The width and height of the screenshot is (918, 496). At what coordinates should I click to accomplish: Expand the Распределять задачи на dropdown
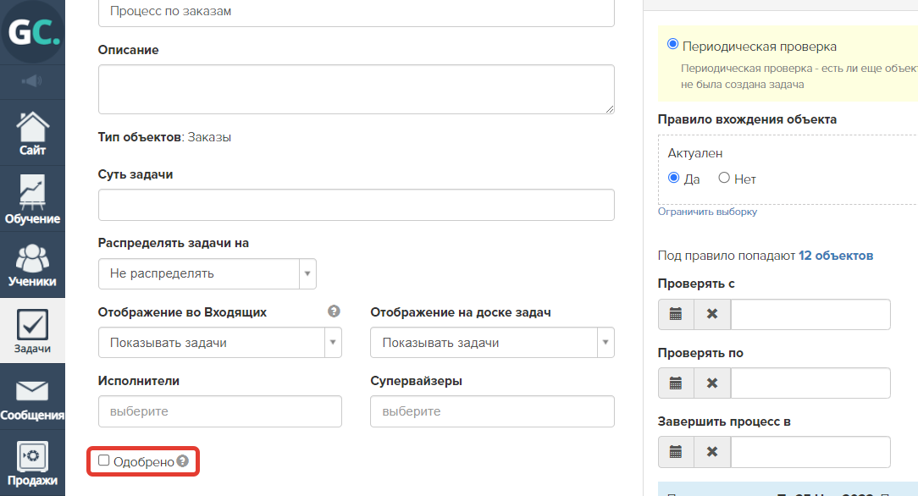207,273
